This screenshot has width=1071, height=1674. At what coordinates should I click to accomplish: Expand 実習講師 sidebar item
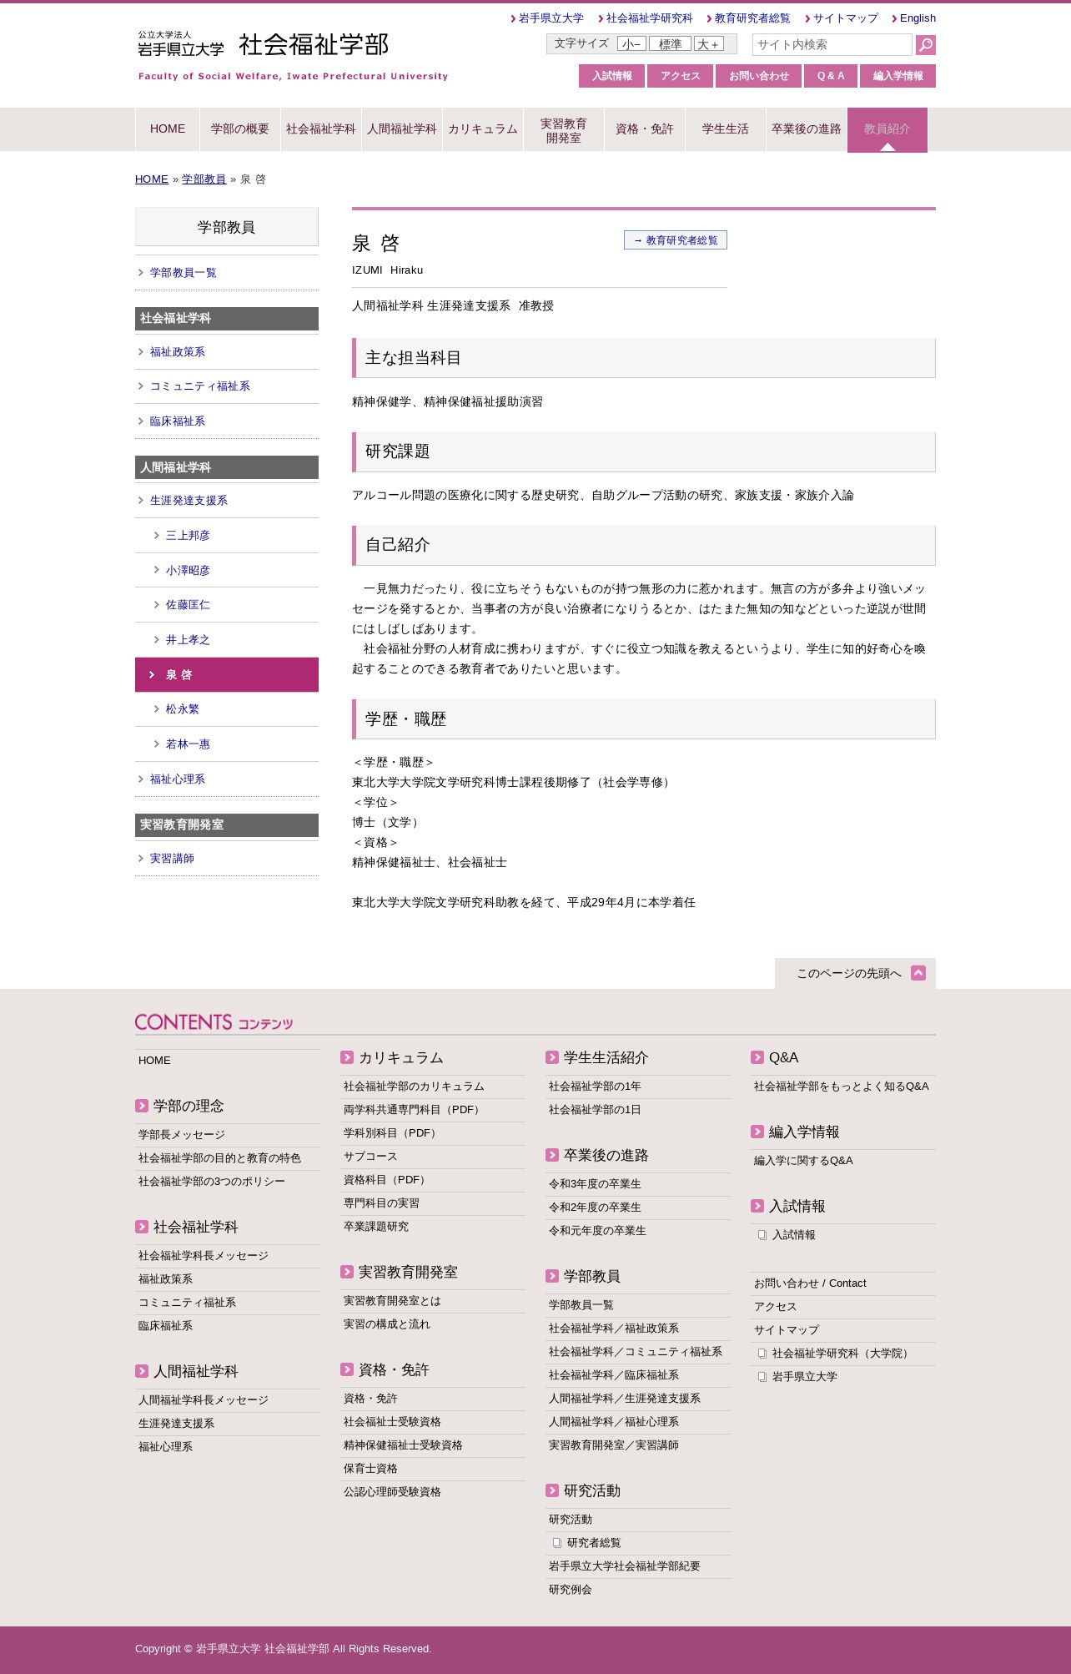[x=227, y=859]
